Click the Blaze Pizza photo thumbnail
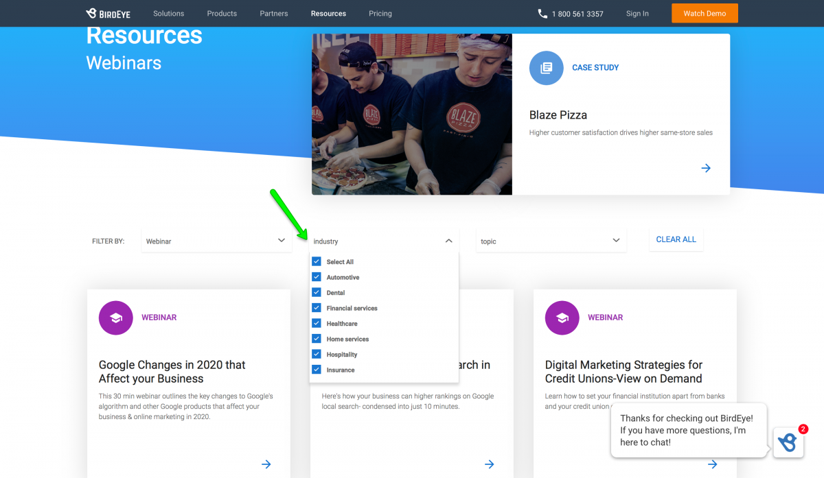The image size is (824, 478). click(412, 115)
